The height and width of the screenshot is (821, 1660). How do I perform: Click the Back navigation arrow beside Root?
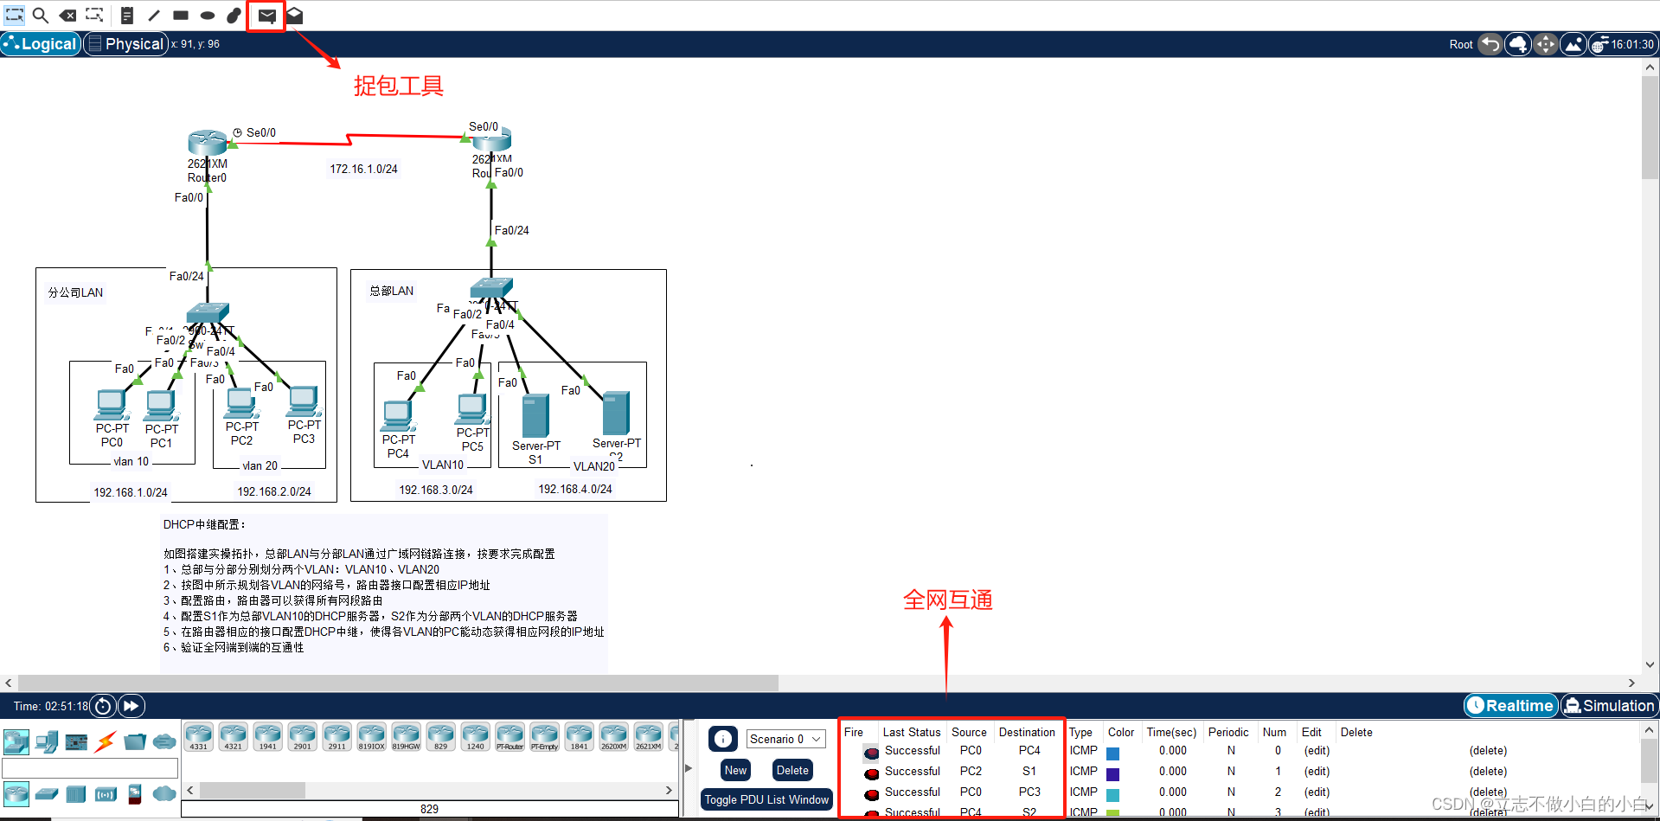coord(1490,44)
